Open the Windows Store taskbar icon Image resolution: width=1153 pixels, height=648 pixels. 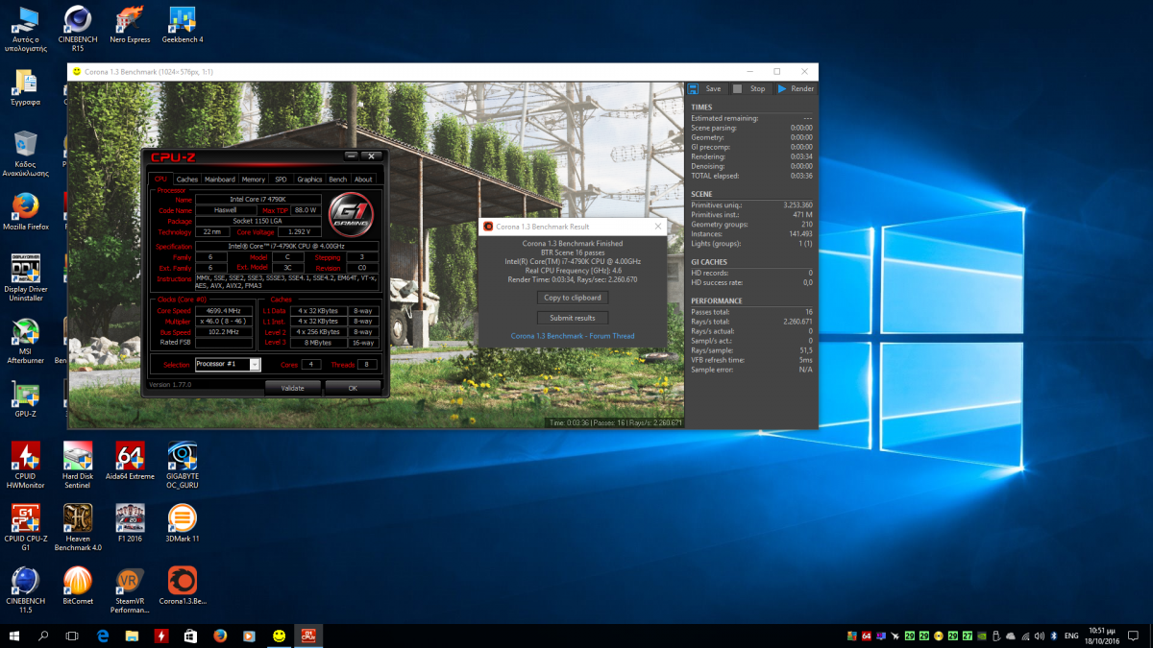tap(190, 636)
